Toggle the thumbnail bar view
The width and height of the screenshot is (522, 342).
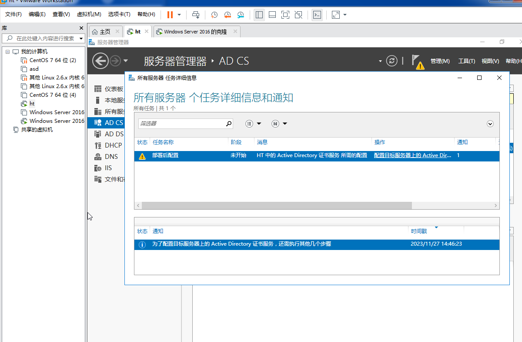pyautogui.click(x=272, y=15)
